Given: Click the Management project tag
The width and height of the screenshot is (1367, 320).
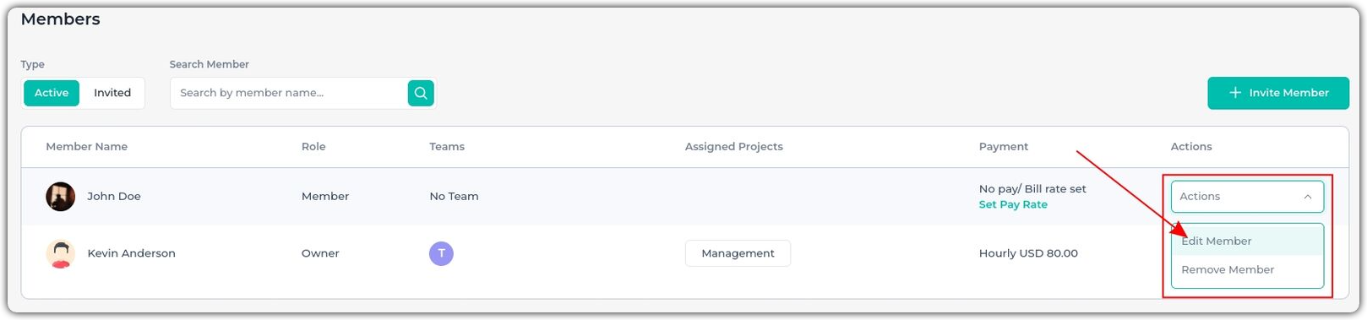Looking at the screenshot, I should pos(738,253).
